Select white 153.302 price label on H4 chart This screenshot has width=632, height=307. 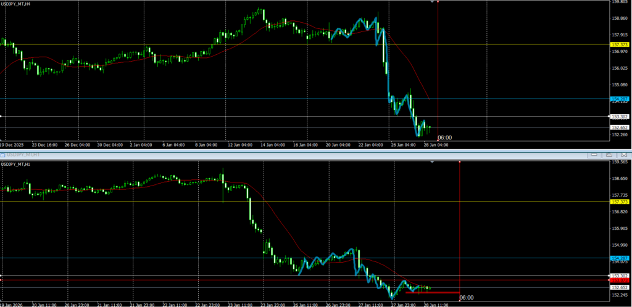[619, 117]
